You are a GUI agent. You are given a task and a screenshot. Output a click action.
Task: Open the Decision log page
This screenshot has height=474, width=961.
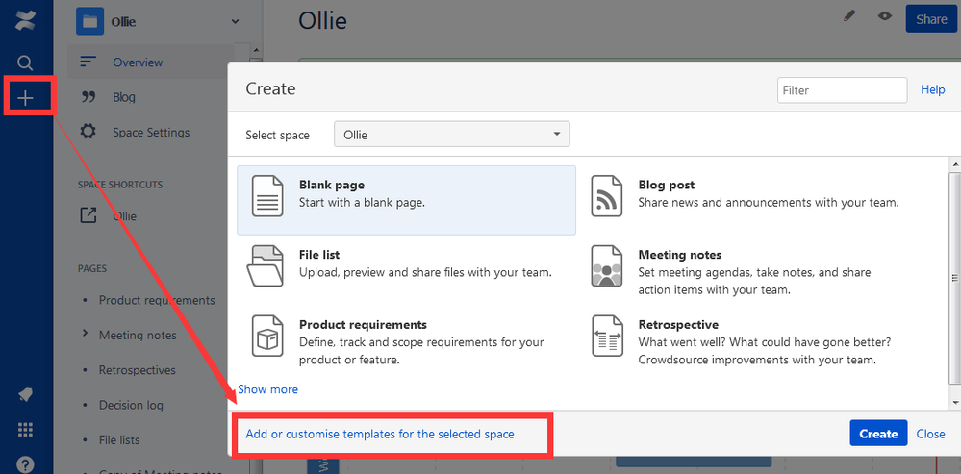pos(131,405)
